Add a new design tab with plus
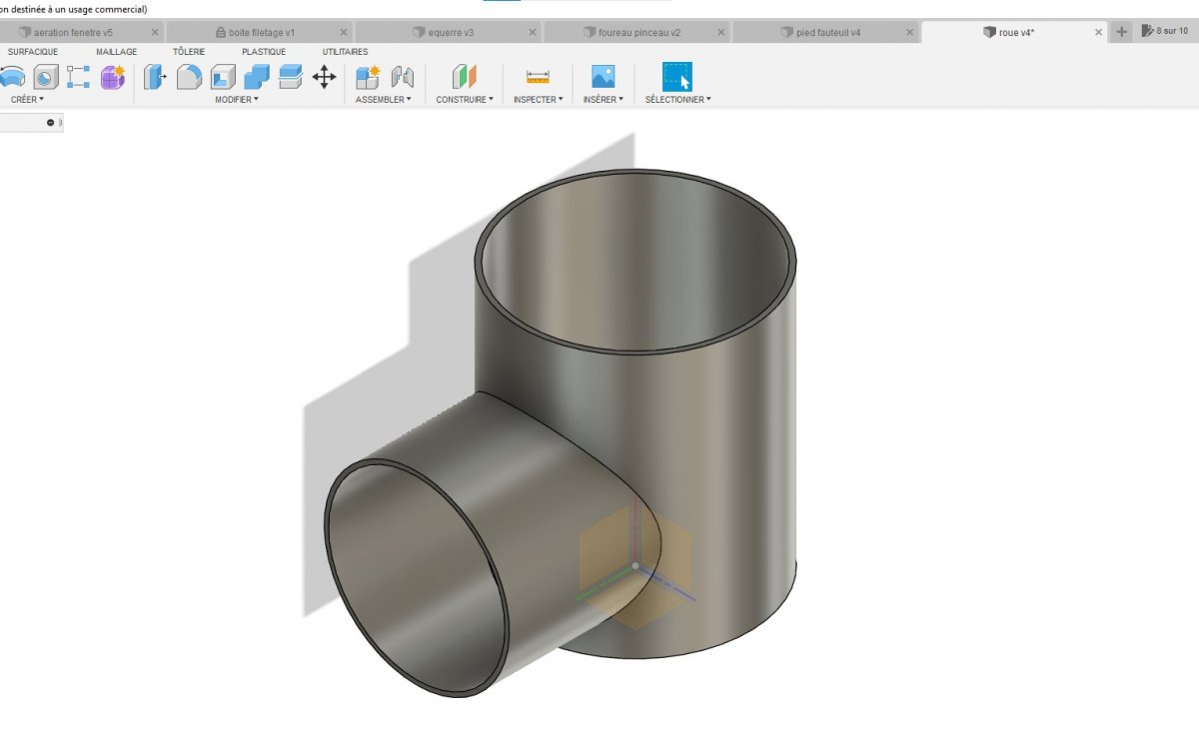The image size is (1199, 734). [x=1122, y=32]
